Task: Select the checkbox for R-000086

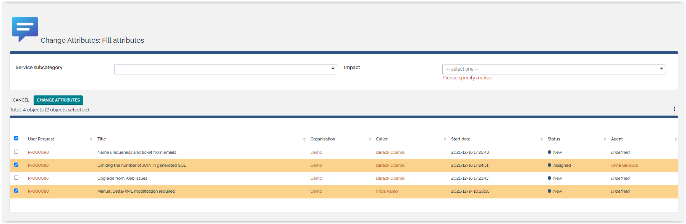Action: click(x=16, y=178)
